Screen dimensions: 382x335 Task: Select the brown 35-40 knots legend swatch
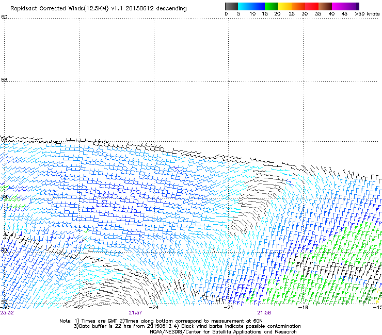coord(325,6)
